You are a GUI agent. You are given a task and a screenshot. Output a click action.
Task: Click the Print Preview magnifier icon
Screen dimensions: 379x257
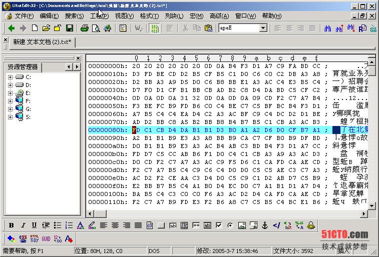tap(96, 28)
